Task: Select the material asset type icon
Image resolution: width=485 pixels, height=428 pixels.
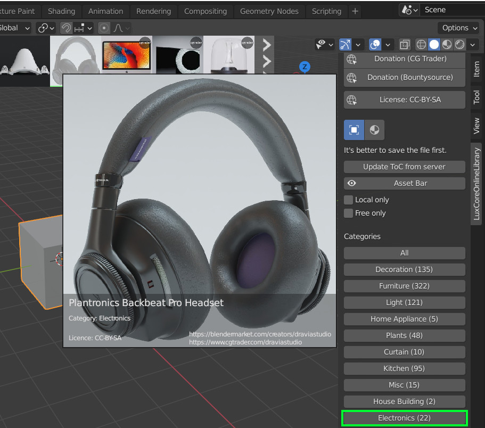Action: 374,129
